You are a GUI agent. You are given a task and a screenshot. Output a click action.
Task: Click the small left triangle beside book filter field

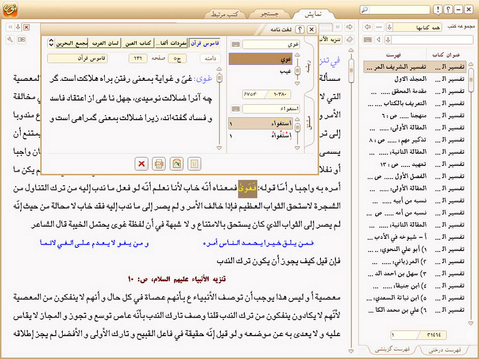379,39
